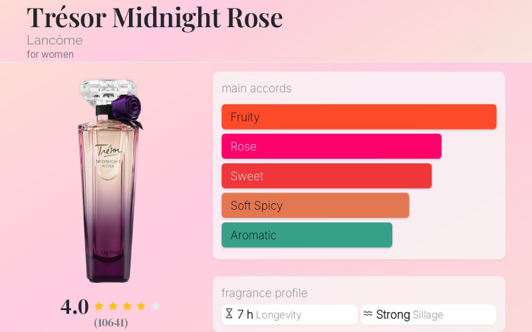Click the Trésor Midnight Rose title
Image resolution: width=532 pixels, height=332 pixels.
[x=155, y=17]
